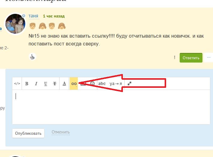Screen dimensions: 213x157
Task: Toggle italic text formatting
Action: [x=36, y=84]
